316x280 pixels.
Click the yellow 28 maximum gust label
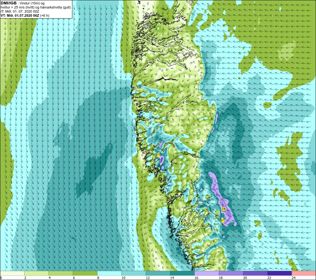pos(223,209)
